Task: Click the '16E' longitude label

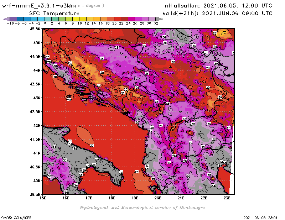Action: click(x=66, y=198)
